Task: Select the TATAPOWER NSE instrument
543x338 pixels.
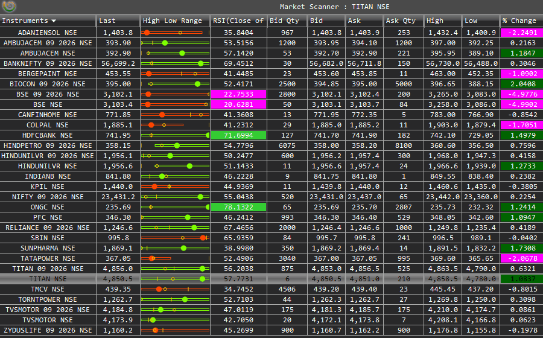Action: tap(48, 258)
